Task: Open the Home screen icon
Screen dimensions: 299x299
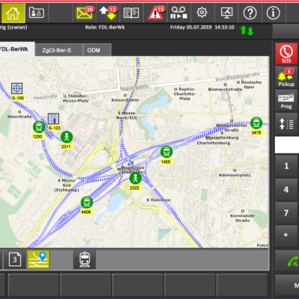Action: [x=13, y=13]
